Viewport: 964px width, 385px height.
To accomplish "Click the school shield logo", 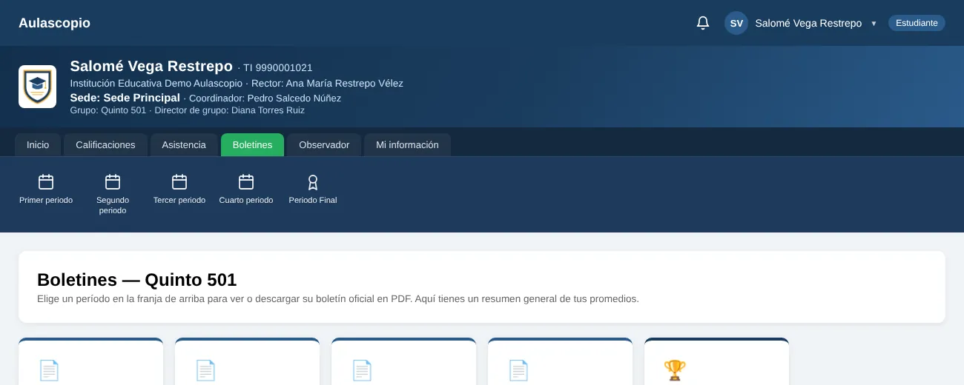I will (x=37, y=87).
